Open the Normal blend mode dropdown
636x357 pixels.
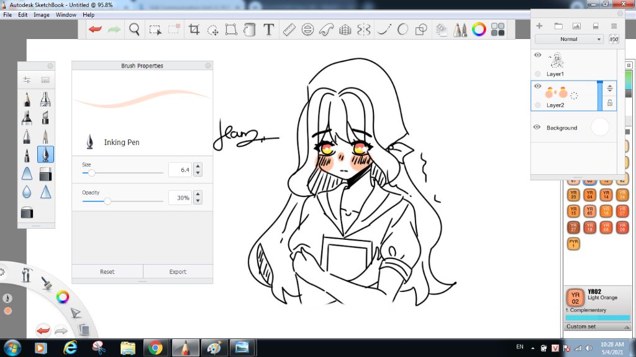569,39
